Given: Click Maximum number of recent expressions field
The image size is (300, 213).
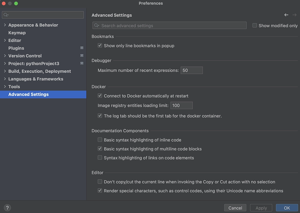Looking at the screenshot, I should [x=192, y=70].
